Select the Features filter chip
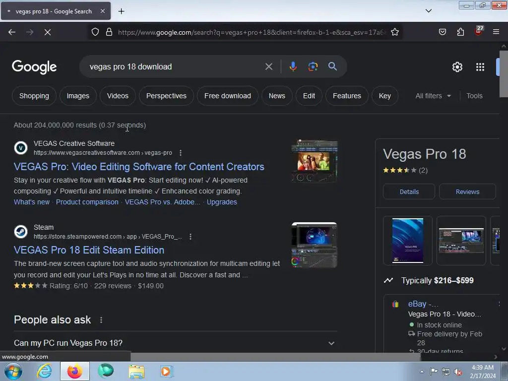The image size is (508, 381). point(347,96)
